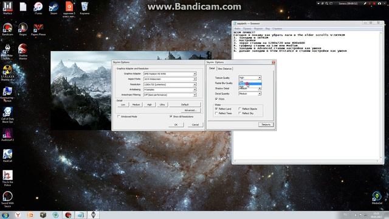Switch to Skyrim launcher in the taskbar
The height and width of the screenshot is (219, 389).
(x=93, y=215)
